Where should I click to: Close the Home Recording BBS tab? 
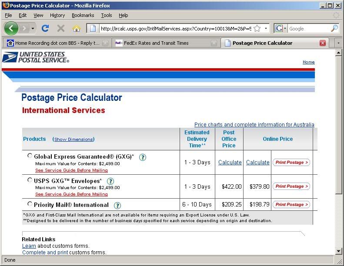pyautogui.click(x=105, y=43)
